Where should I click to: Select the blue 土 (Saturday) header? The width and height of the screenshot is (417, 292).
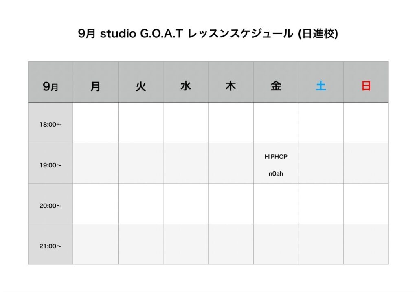pos(321,86)
